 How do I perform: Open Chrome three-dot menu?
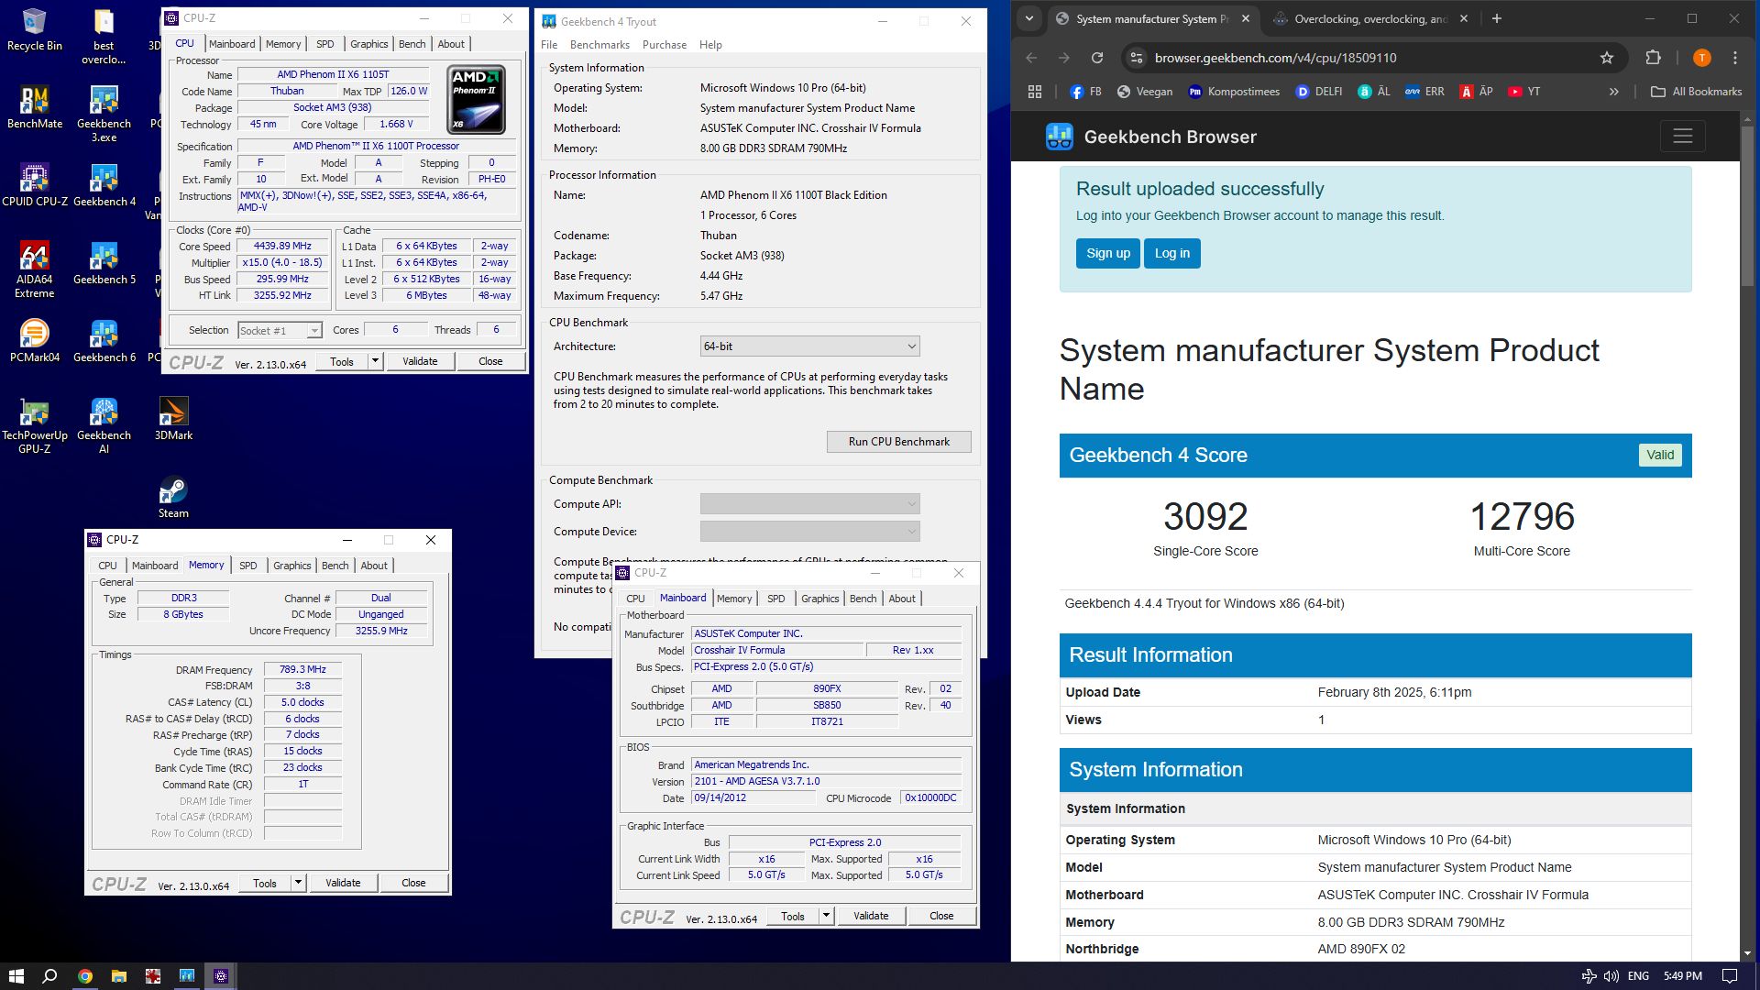(1735, 58)
